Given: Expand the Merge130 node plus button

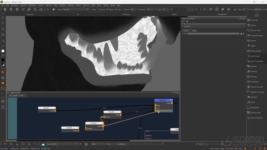Looking at the screenshot, I should point(171,100).
